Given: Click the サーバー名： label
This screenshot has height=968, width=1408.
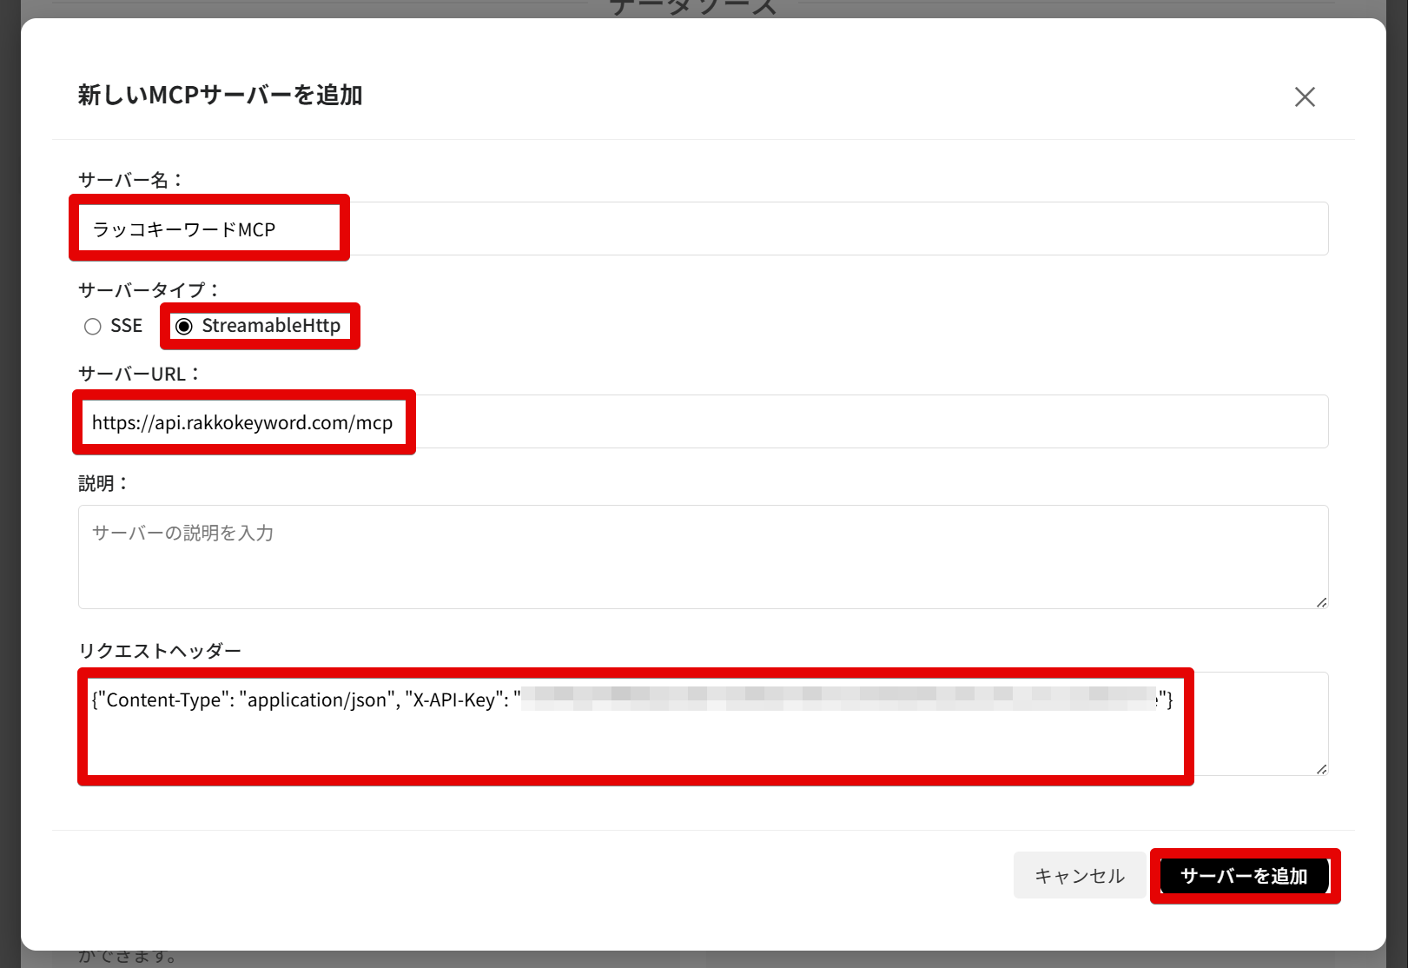Looking at the screenshot, I should pos(132,180).
